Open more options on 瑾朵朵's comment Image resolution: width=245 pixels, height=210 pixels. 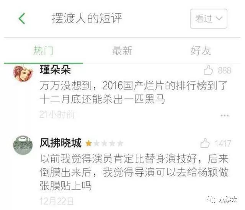225,116
